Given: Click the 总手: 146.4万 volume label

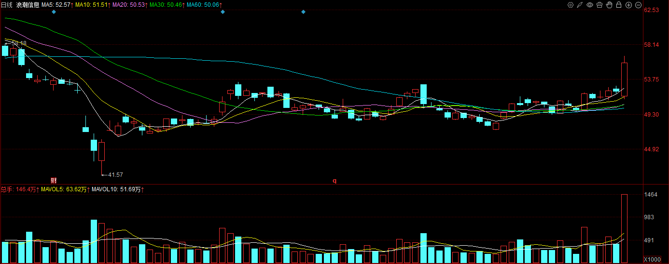Looking at the screenshot, I should pyautogui.click(x=19, y=190).
